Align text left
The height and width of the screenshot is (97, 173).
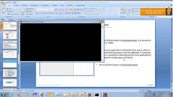66,13
